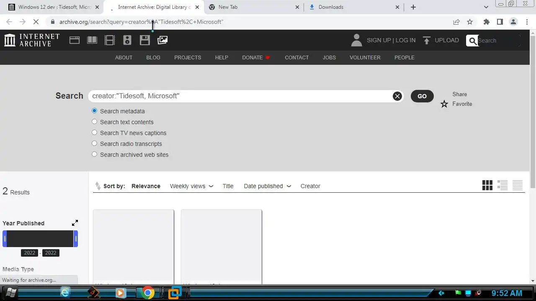The height and width of the screenshot is (301, 536).
Task: Open Chrome three-dot menu
Action: (x=526, y=22)
